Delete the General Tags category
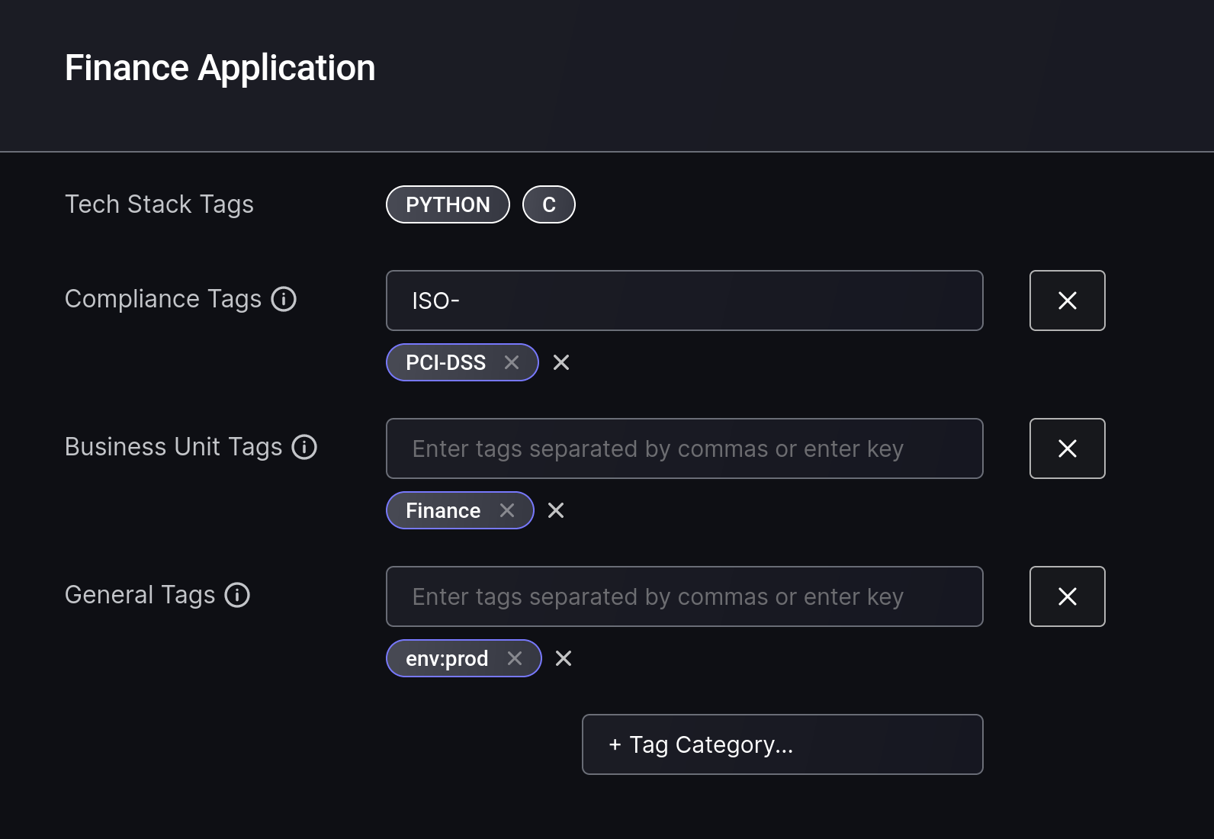The image size is (1214, 839). pos(1067,596)
